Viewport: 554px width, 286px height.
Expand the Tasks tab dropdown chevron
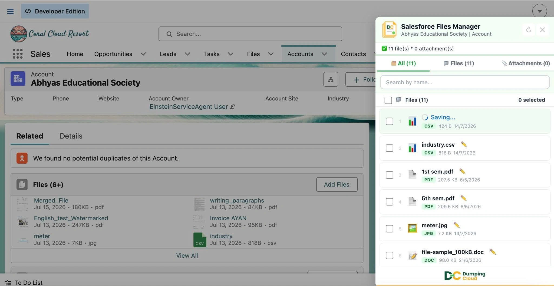click(230, 54)
